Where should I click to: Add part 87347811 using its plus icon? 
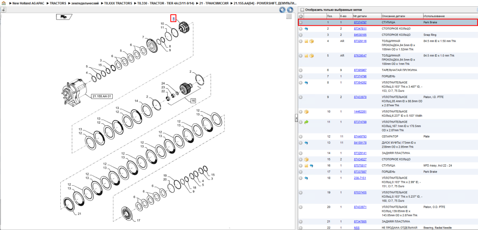coord(301,29)
